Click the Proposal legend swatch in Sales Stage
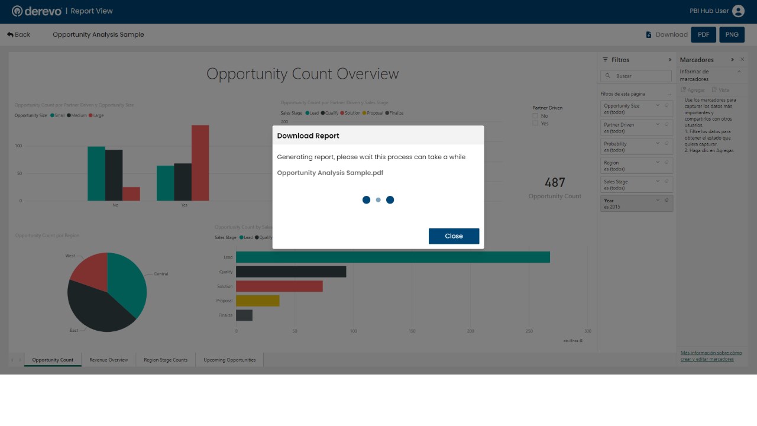 point(364,113)
